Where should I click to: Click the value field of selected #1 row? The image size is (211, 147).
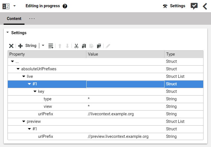125,84
